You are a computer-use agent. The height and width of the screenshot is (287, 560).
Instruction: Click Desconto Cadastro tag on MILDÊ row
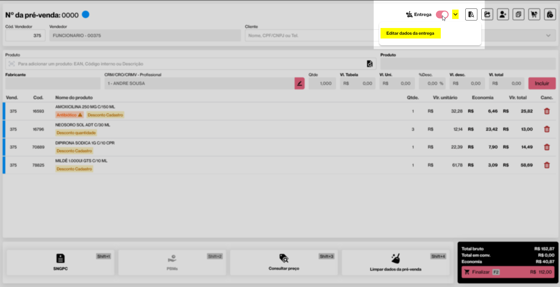74,169
